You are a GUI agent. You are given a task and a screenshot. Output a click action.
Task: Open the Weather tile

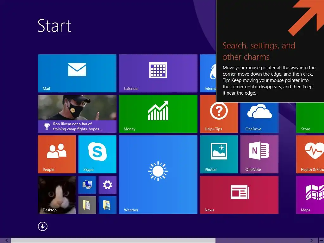[158, 175]
